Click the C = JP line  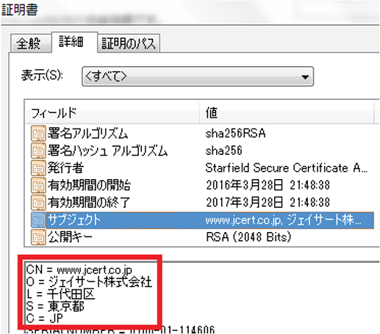click(44, 318)
